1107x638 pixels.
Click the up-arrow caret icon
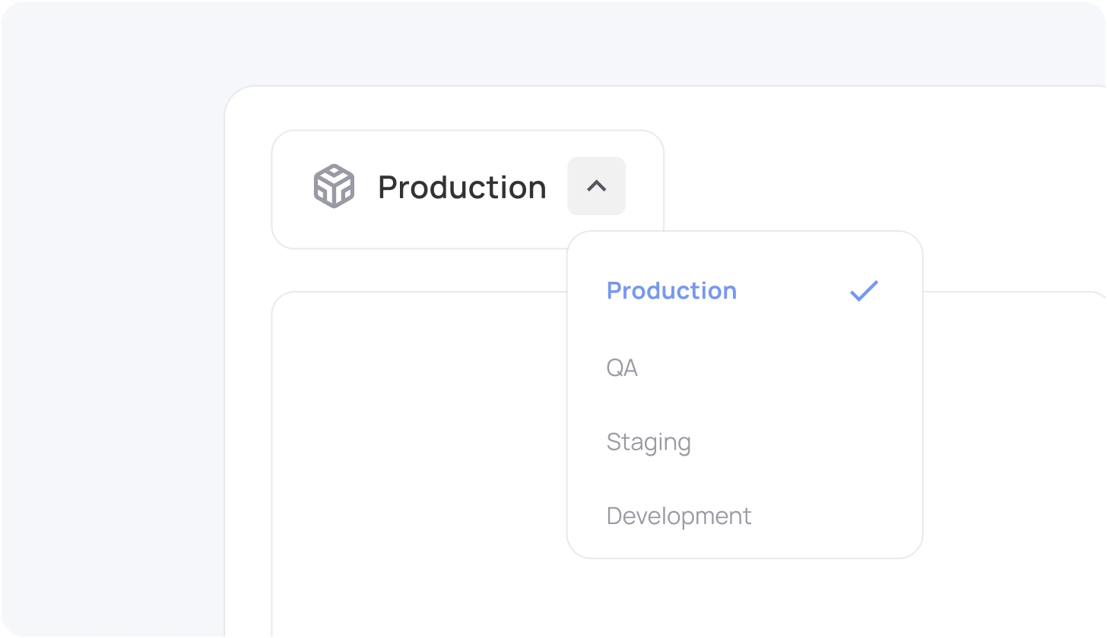[596, 186]
